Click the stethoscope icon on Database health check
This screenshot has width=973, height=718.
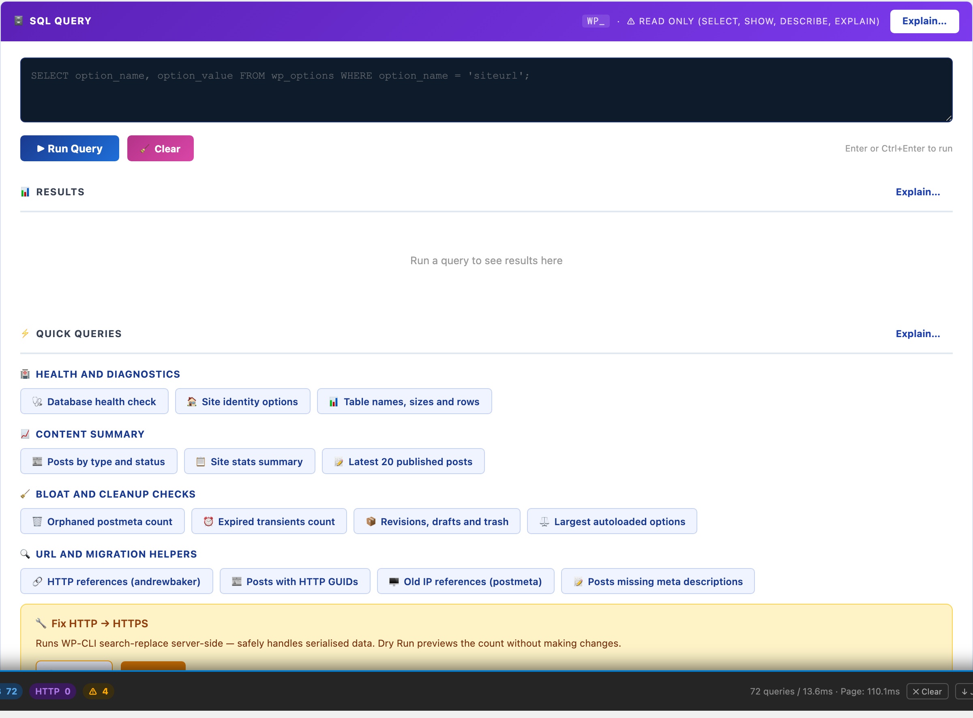point(37,402)
